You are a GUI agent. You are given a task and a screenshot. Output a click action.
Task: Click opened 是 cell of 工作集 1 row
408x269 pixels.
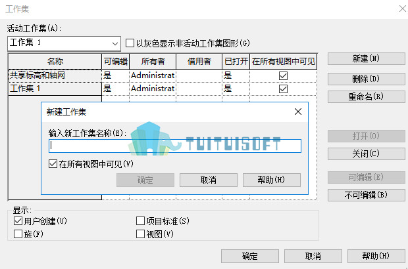tap(236, 89)
